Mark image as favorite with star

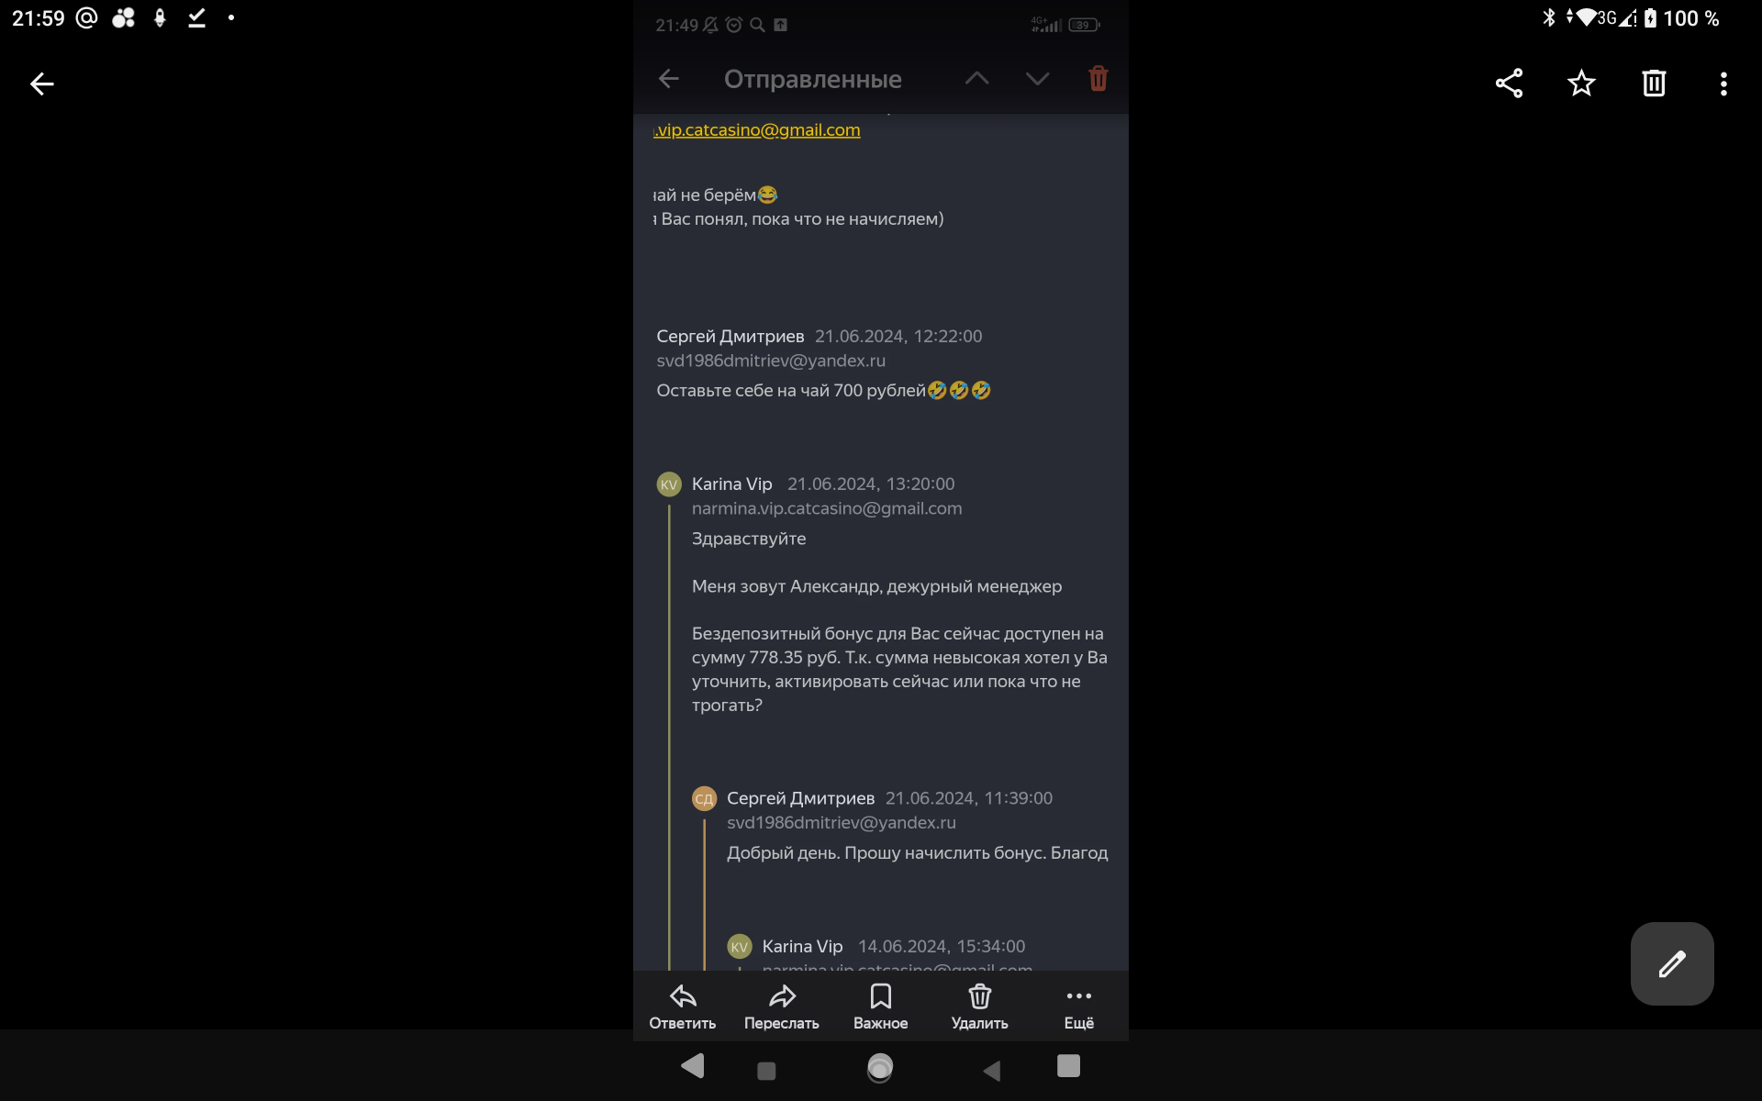coord(1581,83)
